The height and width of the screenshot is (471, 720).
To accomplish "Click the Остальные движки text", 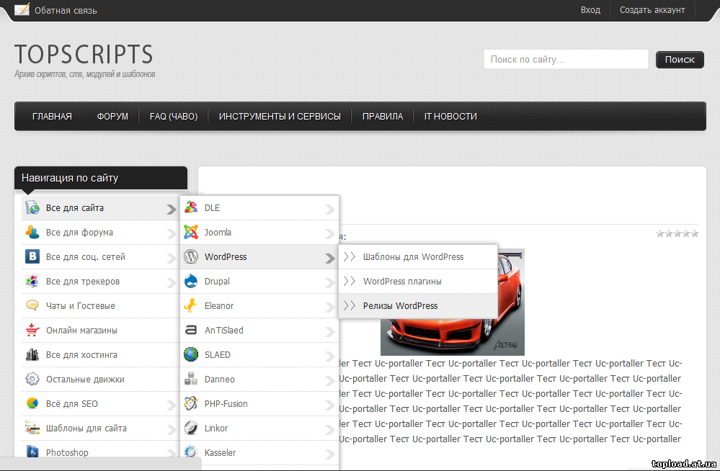I will (x=85, y=380).
